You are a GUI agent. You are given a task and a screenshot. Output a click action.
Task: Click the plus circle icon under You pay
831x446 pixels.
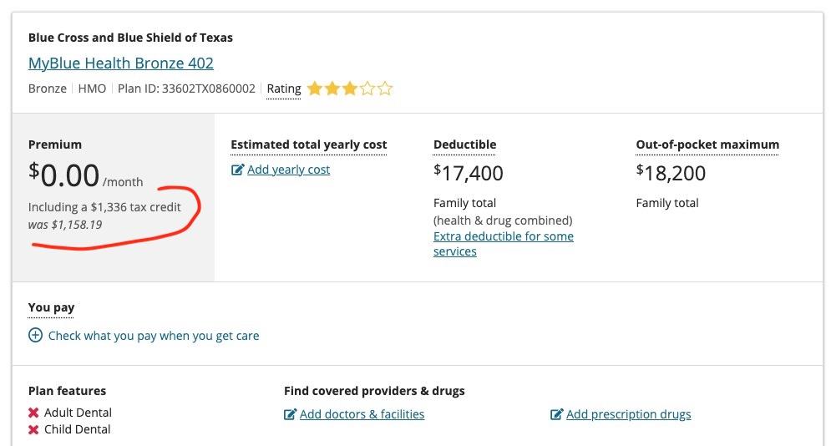35,336
